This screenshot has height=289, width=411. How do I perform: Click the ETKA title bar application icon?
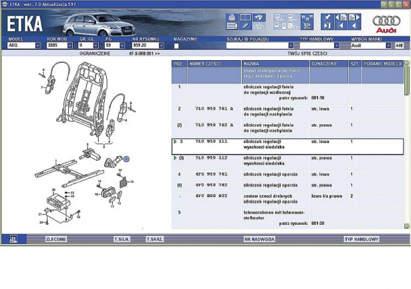[5, 4]
